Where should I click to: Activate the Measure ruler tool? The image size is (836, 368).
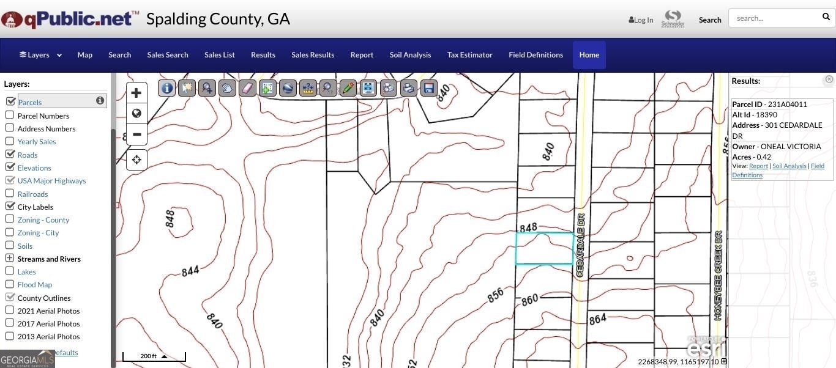point(308,88)
